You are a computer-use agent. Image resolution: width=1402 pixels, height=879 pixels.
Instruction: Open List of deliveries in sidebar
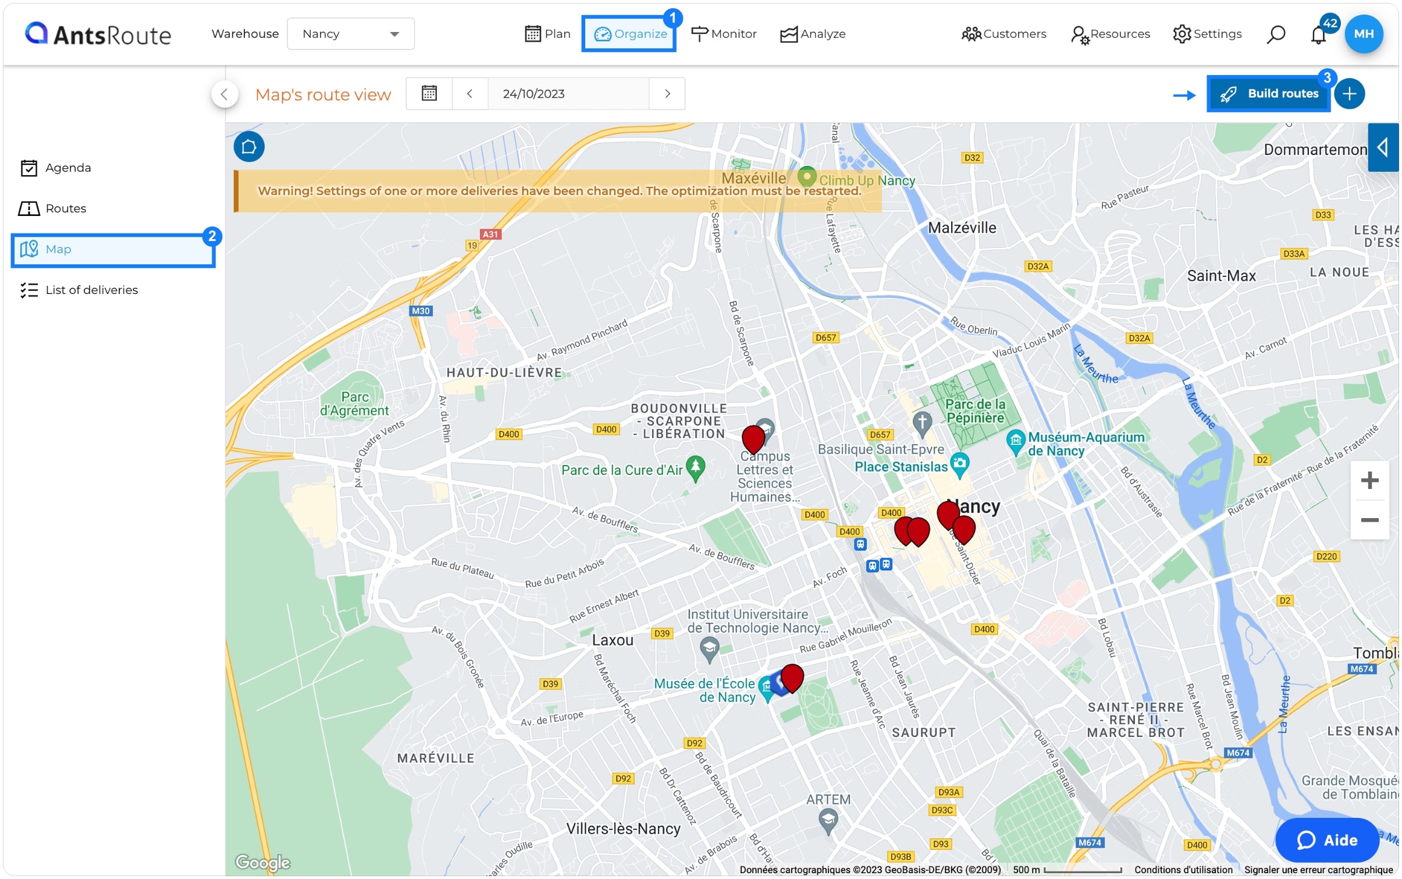coord(79,290)
